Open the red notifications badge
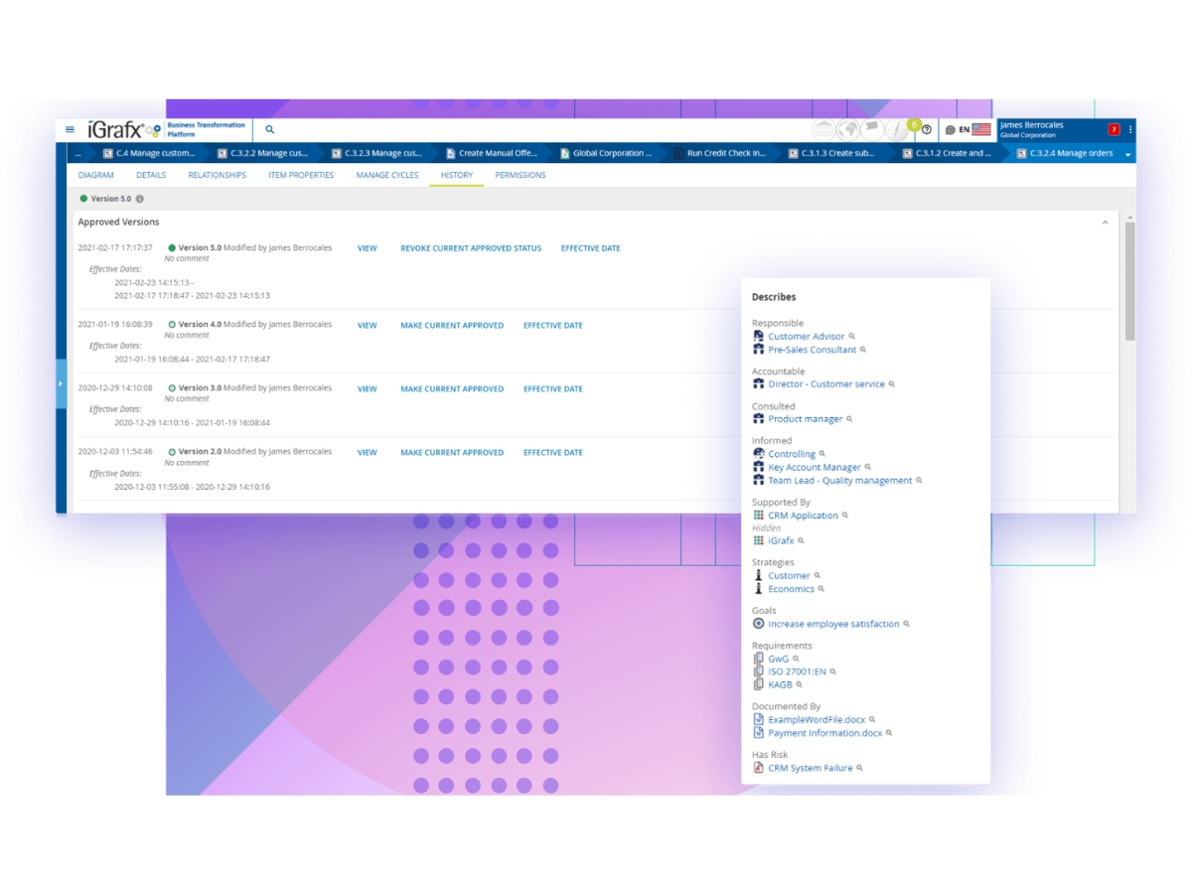This screenshot has width=1192, height=894. pos(1114,129)
